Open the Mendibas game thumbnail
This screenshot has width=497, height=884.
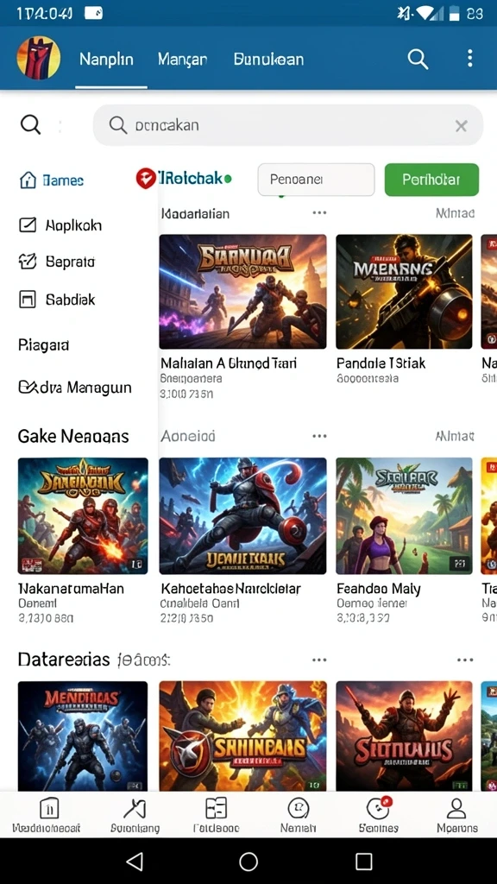(83, 736)
